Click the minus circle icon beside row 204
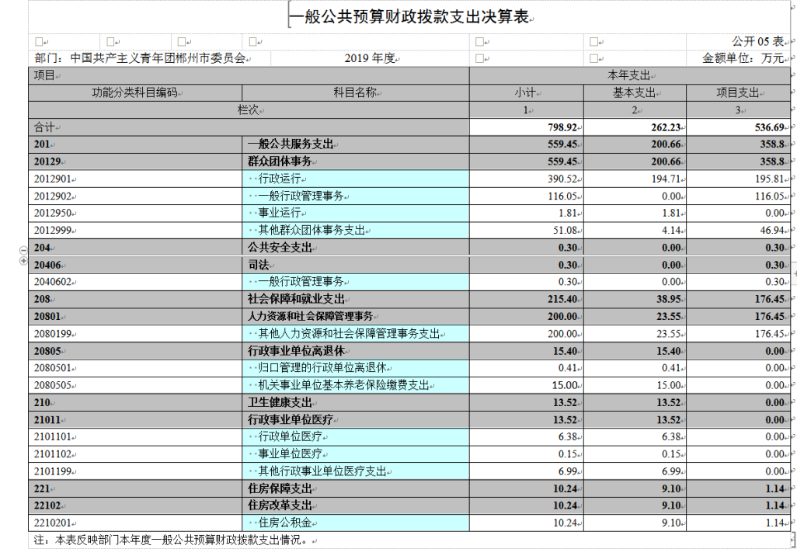This screenshot has width=797, height=549. pyautogui.click(x=23, y=250)
